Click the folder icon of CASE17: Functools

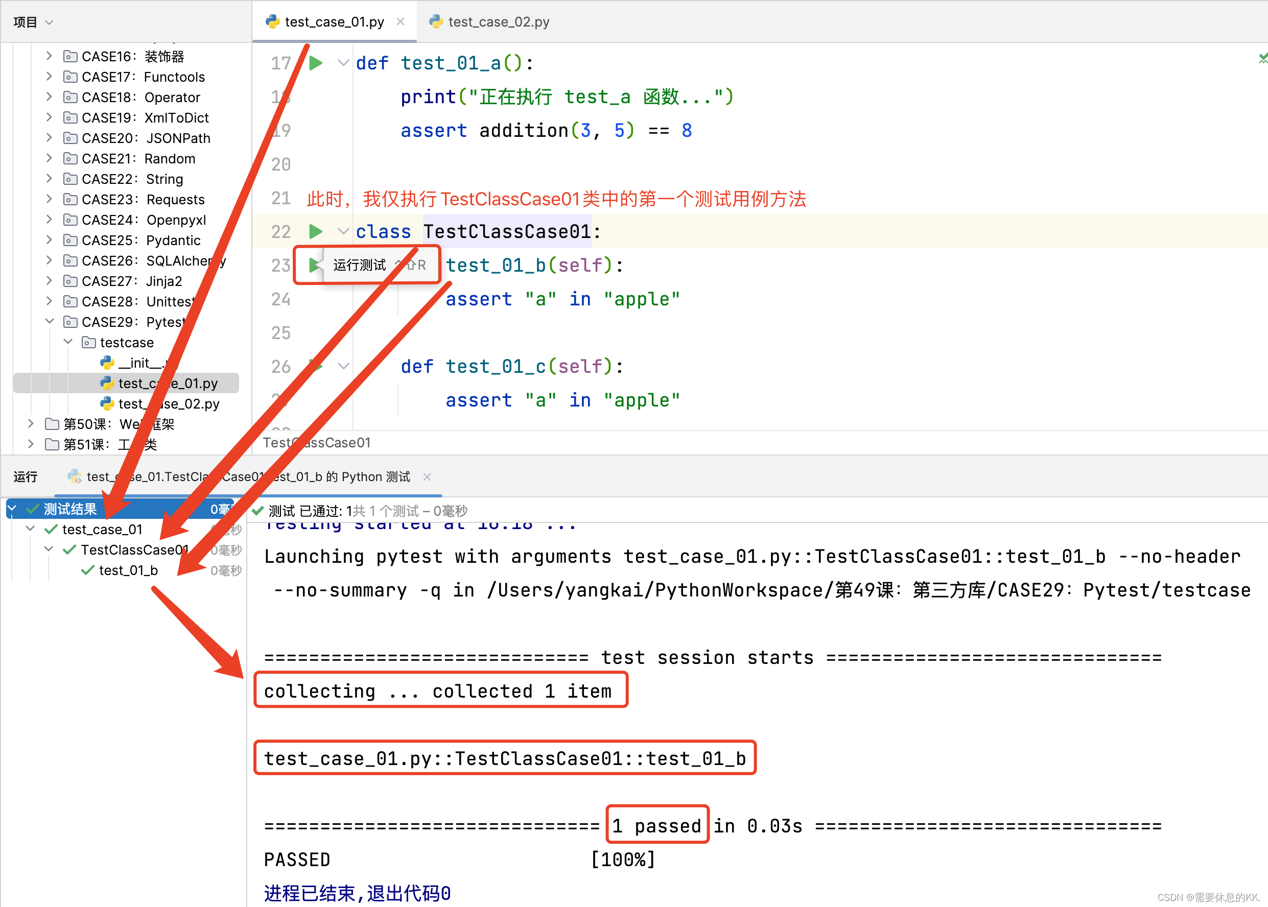(70, 77)
